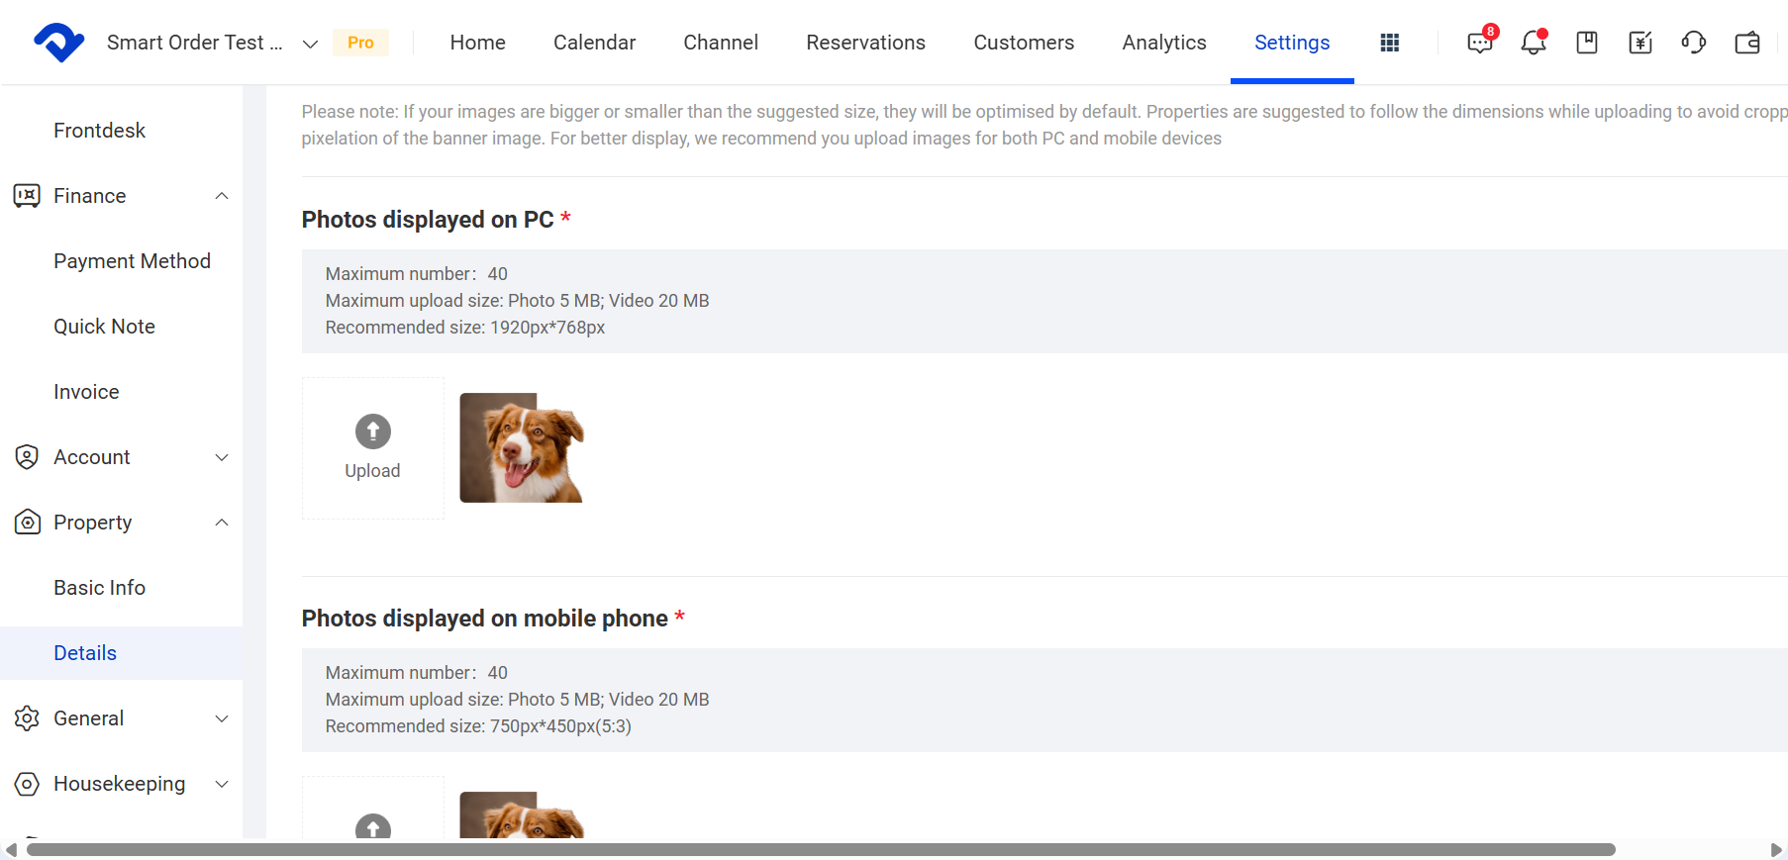Open Frontdesk in the sidebar
This screenshot has height=860, width=1788.
[x=99, y=131]
